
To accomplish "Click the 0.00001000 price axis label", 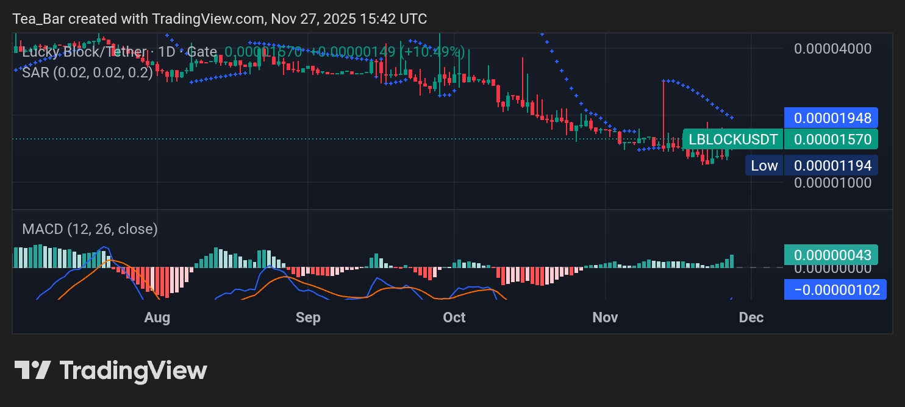I will coord(832,183).
